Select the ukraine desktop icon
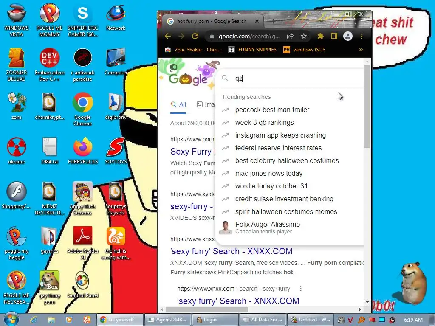The image size is (435, 326). pyautogui.click(x=17, y=151)
